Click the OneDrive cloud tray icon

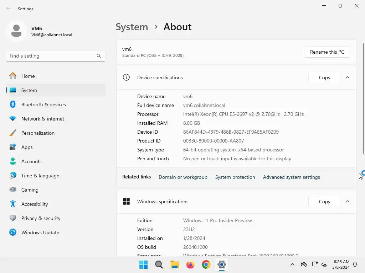click(304, 264)
